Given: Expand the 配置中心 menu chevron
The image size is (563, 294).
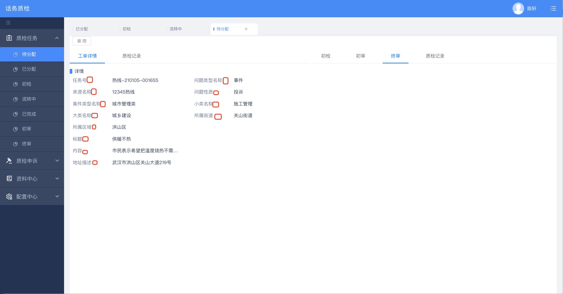Looking at the screenshot, I should coord(57,196).
